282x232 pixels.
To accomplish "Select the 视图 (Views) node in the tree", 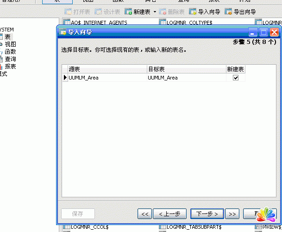I will [x=10, y=44].
